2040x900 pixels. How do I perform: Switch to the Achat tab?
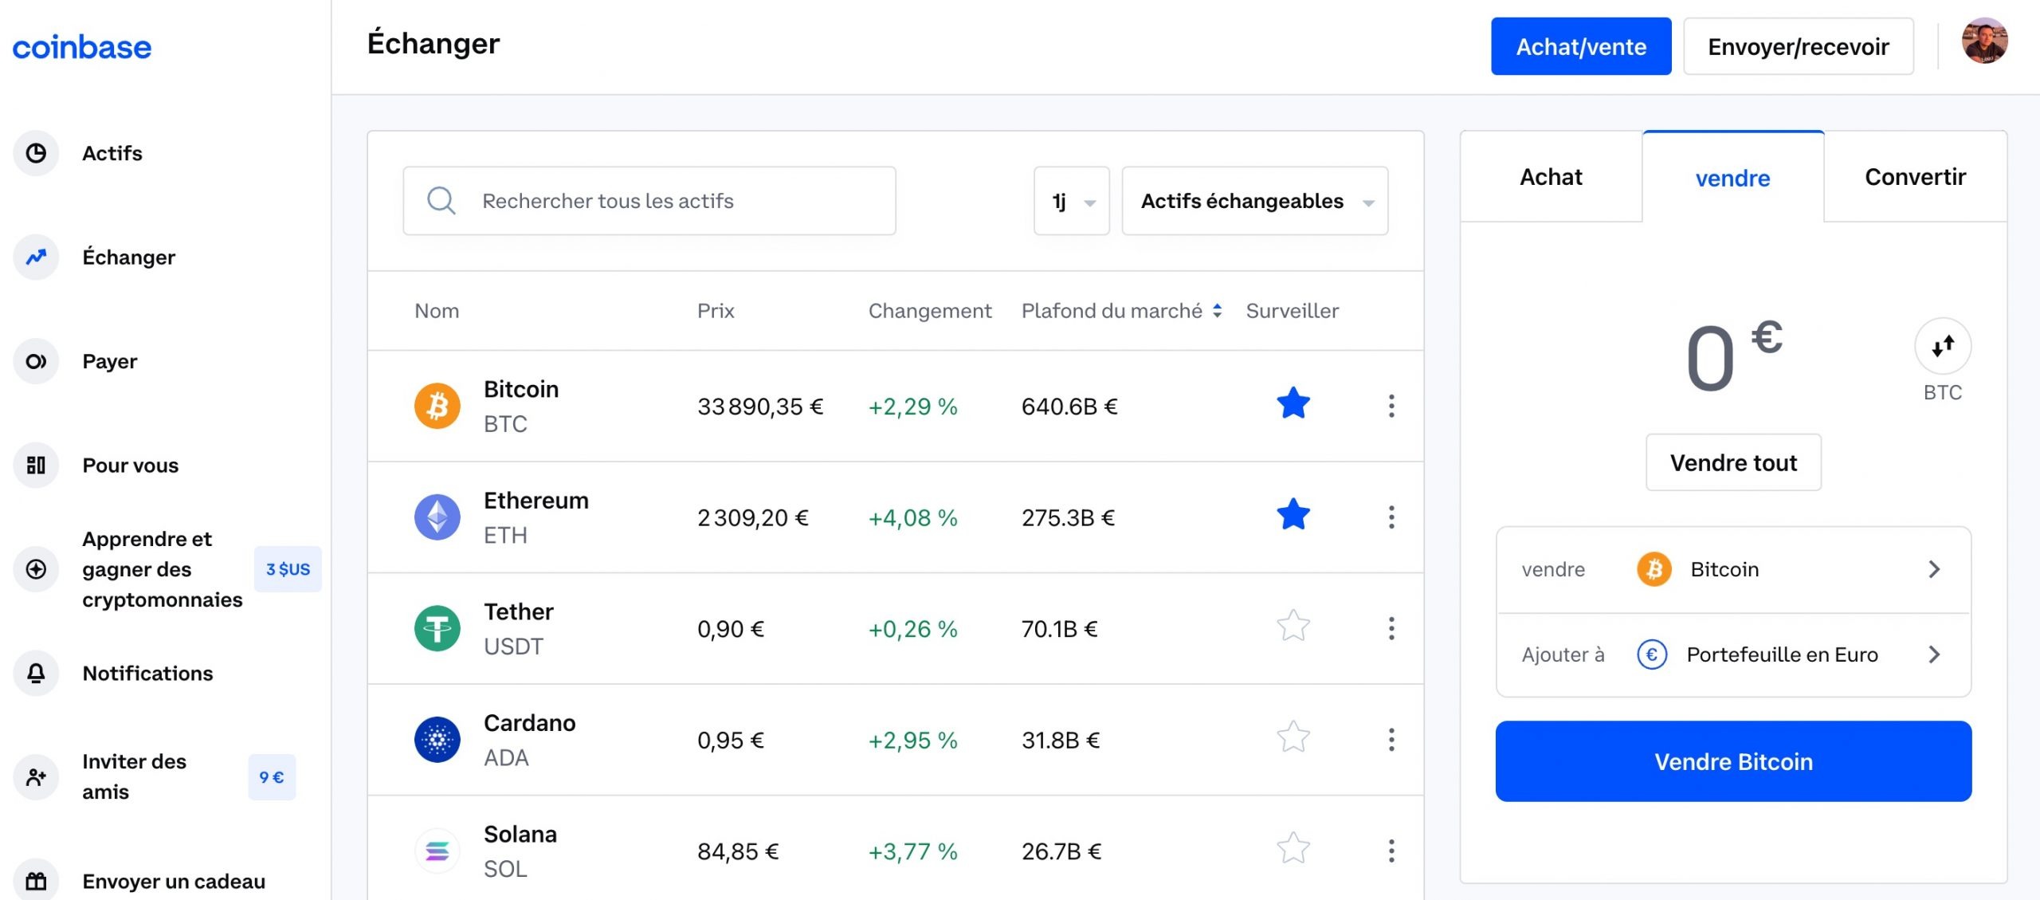1551,177
